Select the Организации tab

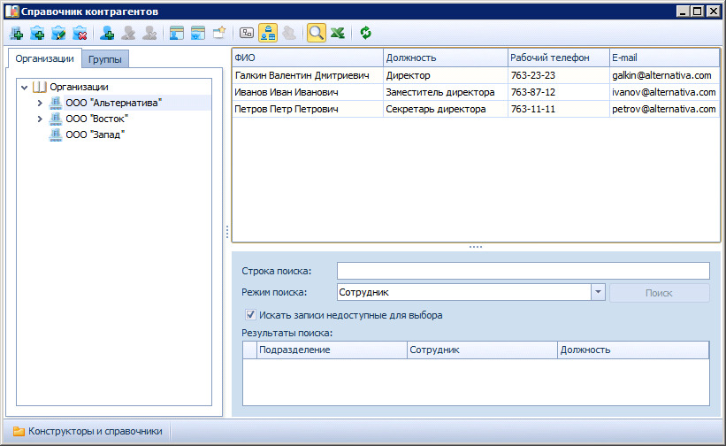[x=44, y=59]
